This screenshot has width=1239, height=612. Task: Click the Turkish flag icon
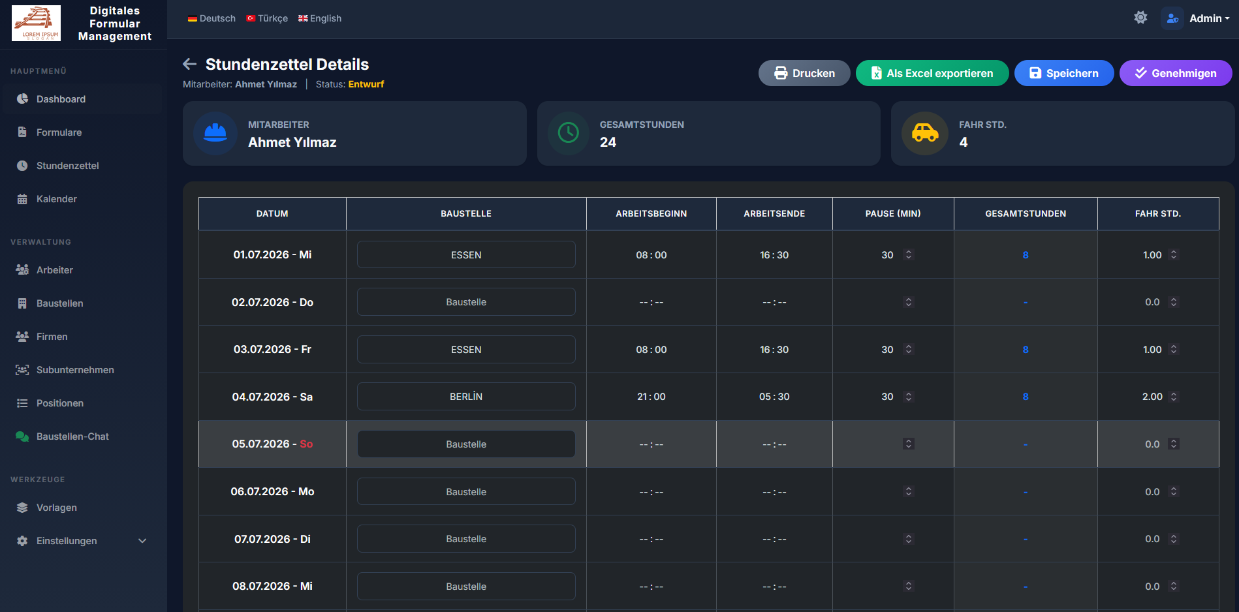pos(251,18)
